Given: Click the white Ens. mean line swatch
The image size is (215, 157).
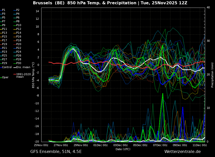Looking at the screenshot, I should tap(15, 68).
